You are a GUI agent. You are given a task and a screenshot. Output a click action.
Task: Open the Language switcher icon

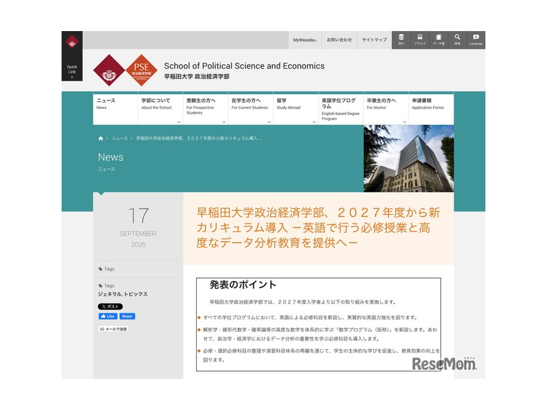pyautogui.click(x=476, y=40)
